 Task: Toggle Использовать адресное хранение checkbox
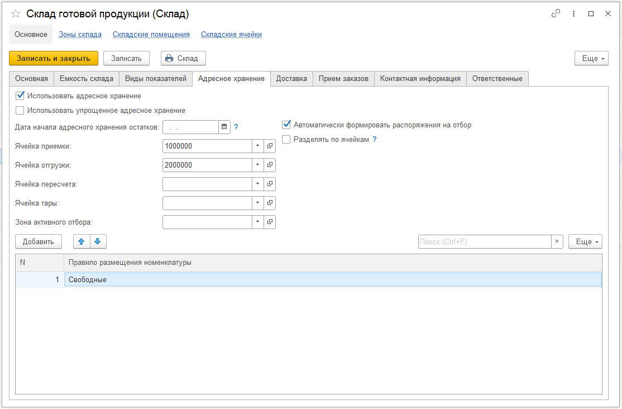[20, 96]
